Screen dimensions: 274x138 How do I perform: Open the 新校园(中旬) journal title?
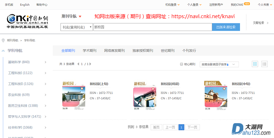tap(241, 84)
